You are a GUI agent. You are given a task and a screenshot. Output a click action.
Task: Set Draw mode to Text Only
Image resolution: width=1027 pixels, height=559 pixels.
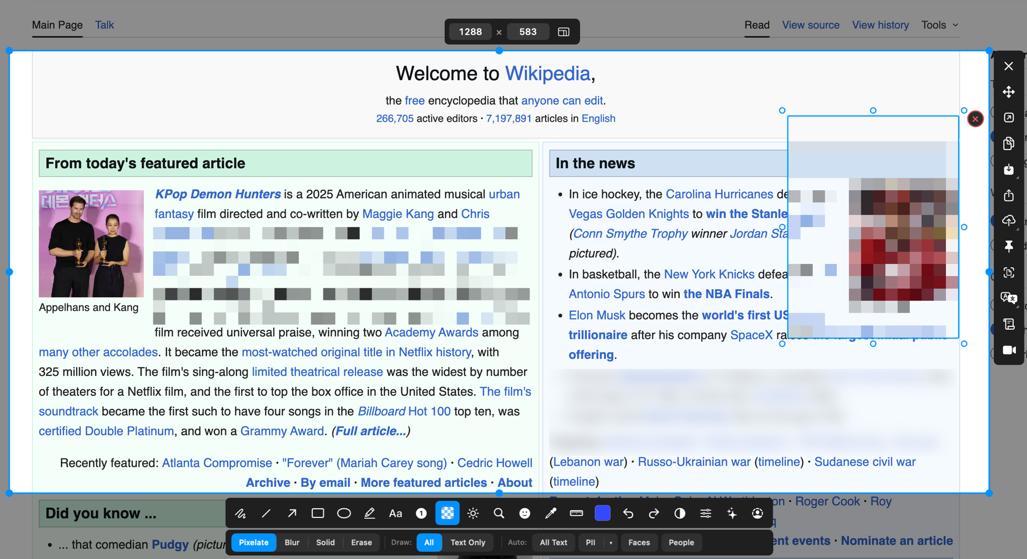tap(468, 542)
